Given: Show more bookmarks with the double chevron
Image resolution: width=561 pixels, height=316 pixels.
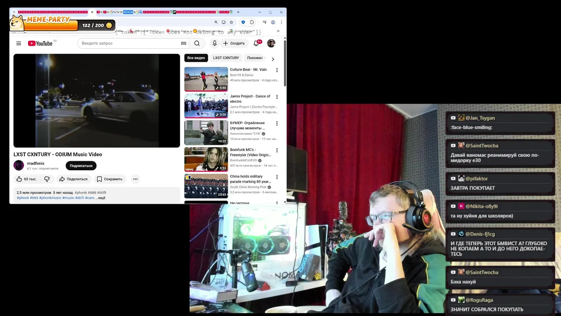Looking at the screenshot, I should pyautogui.click(x=278, y=31).
